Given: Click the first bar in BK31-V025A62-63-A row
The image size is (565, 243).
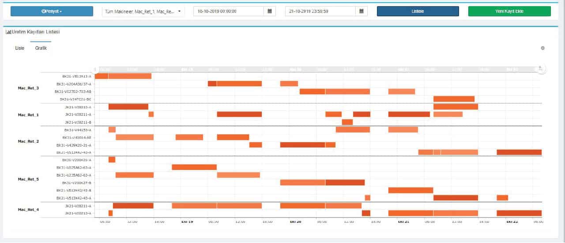Looking at the screenshot, I should point(194,167).
